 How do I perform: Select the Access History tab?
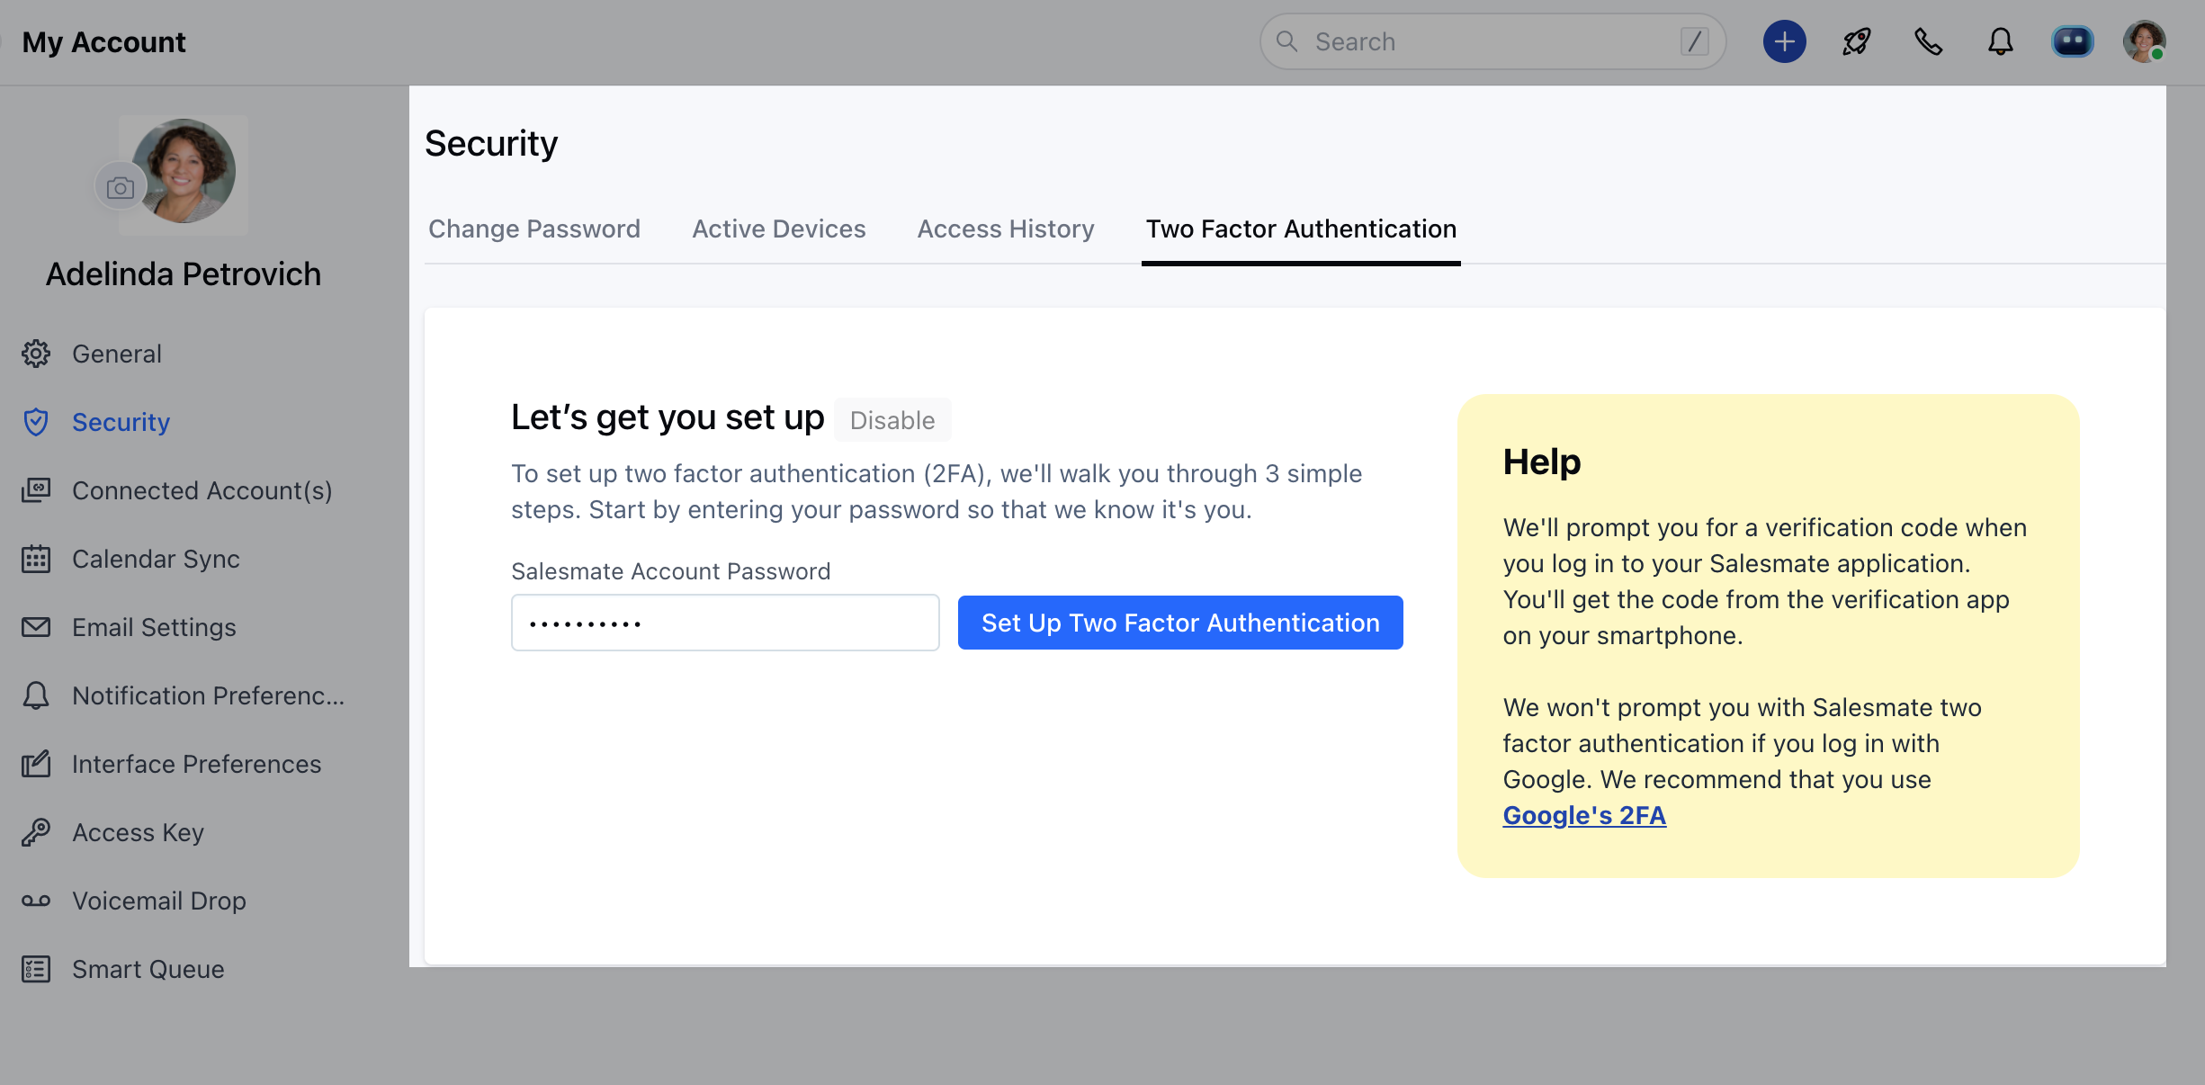click(x=1005, y=229)
